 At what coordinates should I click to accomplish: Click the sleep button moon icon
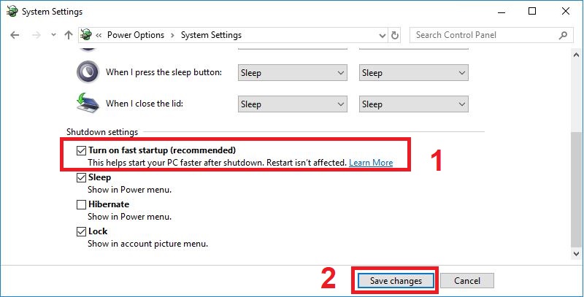click(x=88, y=72)
